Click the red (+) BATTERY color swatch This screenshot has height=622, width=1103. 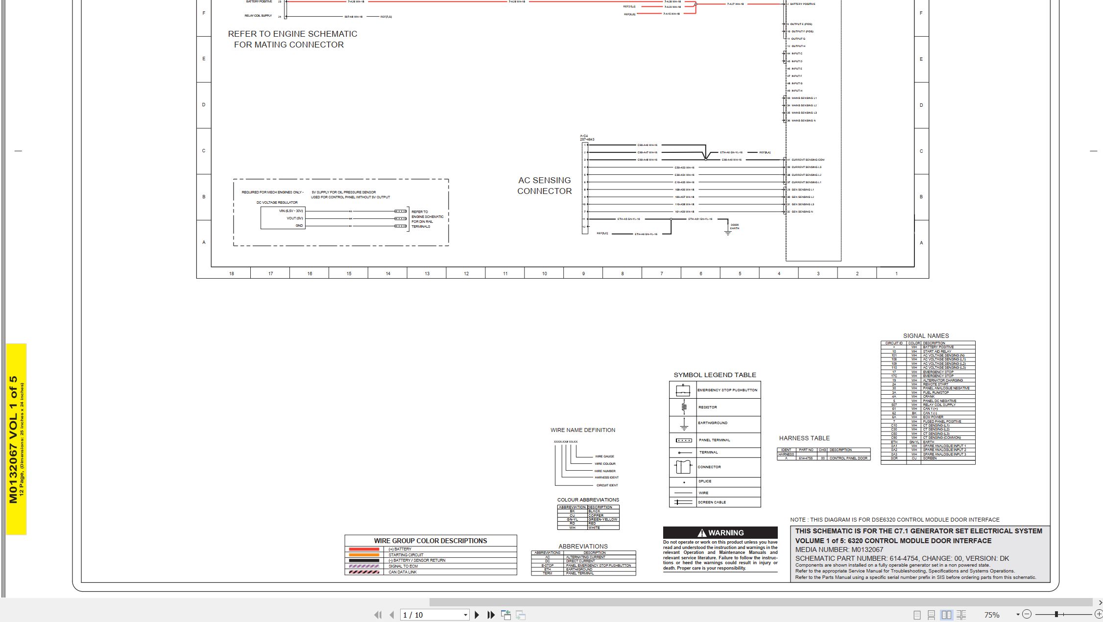(364, 550)
